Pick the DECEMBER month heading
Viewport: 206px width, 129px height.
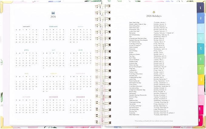[80, 97]
